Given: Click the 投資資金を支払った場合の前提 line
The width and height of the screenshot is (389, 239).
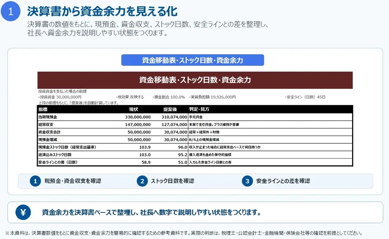Looking at the screenshot, I should [x=62, y=91].
